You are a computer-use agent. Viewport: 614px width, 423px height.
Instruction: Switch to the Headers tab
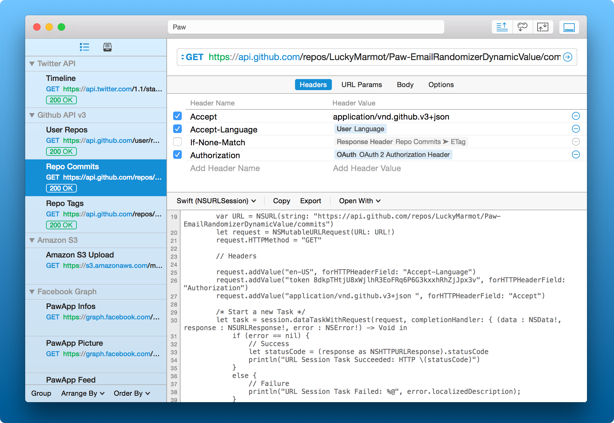tap(313, 85)
